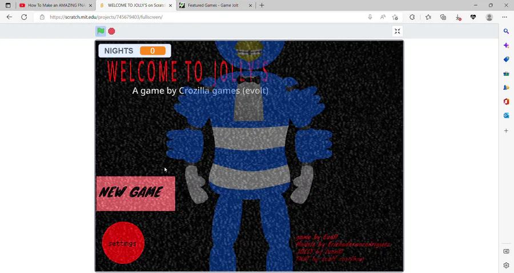This screenshot has width=514, height=273.
Task: Click the green flag to start project
Action: coord(101,31)
